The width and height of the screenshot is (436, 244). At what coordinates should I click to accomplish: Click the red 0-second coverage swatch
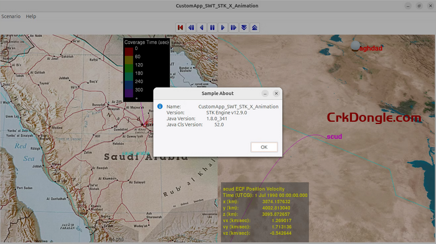coord(129,51)
